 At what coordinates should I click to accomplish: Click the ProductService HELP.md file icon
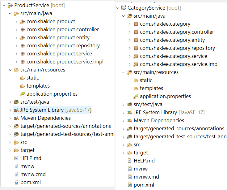tap(16, 158)
